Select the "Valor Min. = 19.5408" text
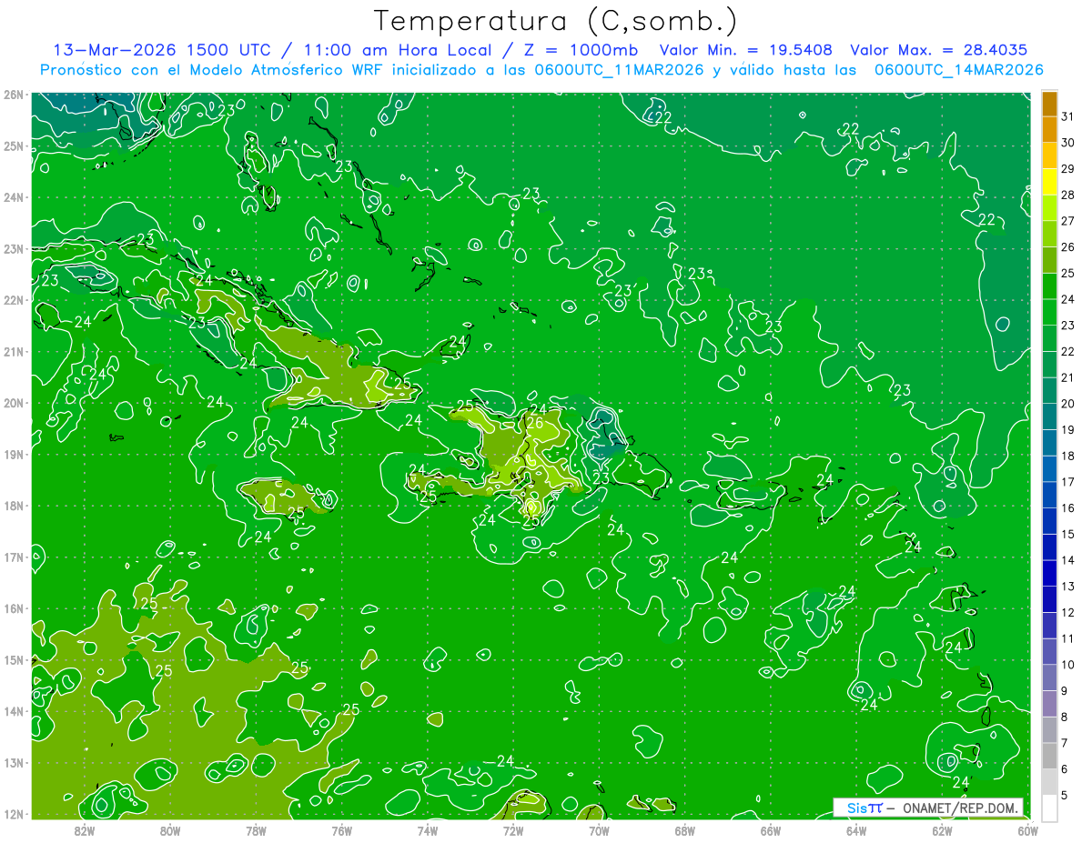Image resolution: width=1092 pixels, height=843 pixels. pos(746,50)
